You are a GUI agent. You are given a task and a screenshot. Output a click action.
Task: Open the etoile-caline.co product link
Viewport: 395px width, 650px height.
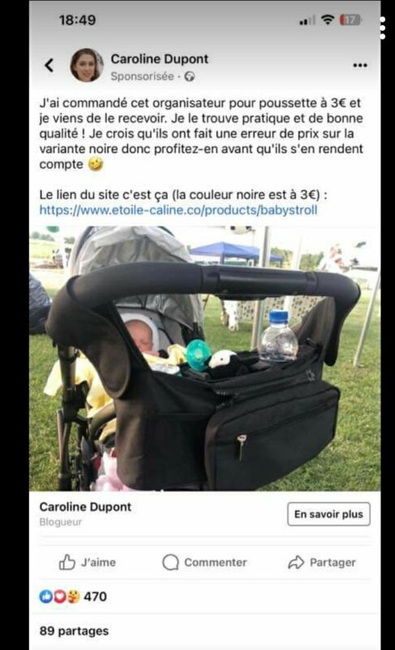click(x=178, y=210)
